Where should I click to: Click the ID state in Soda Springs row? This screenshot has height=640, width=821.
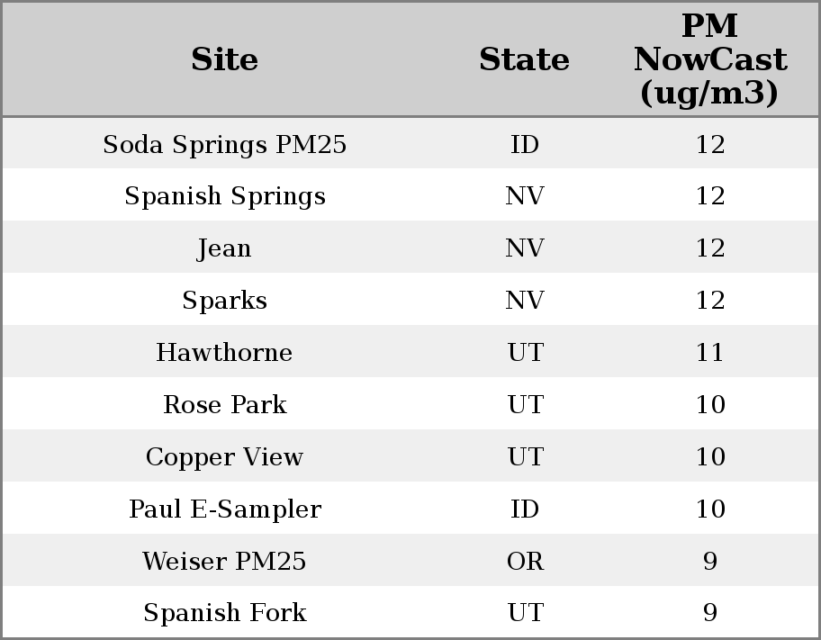525,144
